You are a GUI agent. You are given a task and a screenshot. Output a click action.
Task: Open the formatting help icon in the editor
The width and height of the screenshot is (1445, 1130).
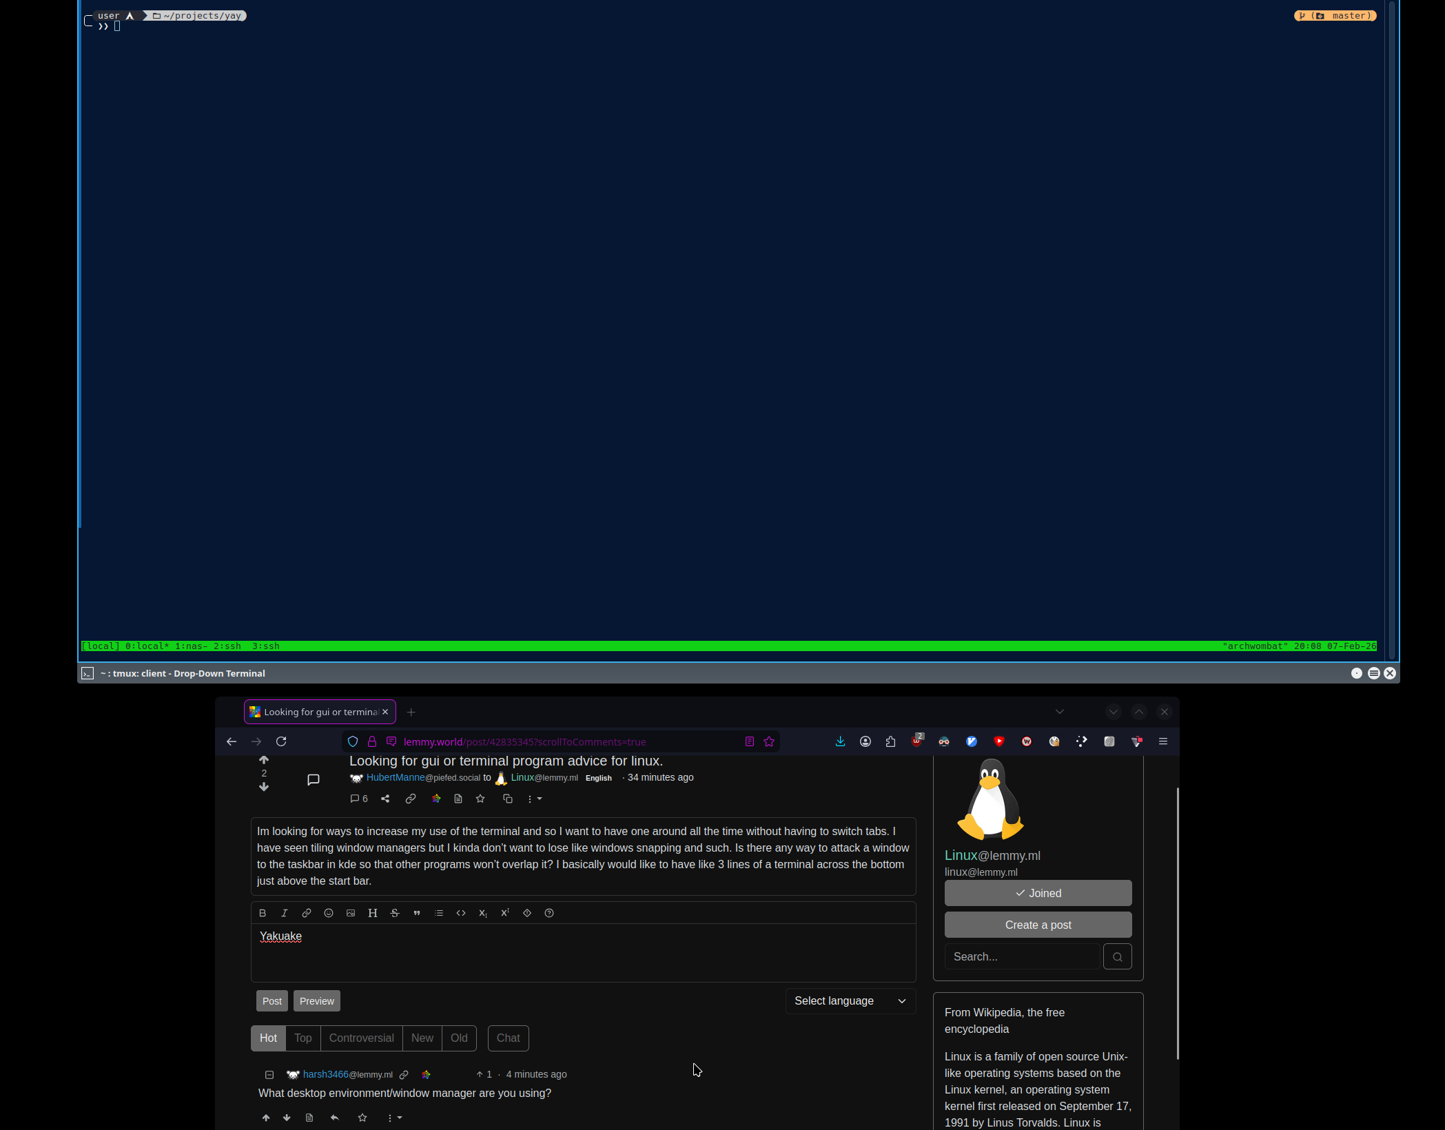tap(549, 913)
